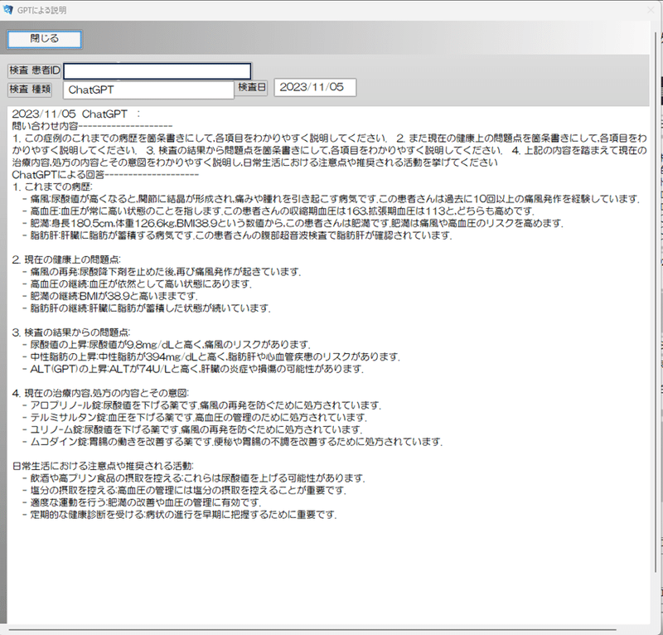Click the line starting '- 脂肪肝:肝臓に脂肪が蓄積する'
This screenshot has width=663, height=635.
tap(237, 235)
